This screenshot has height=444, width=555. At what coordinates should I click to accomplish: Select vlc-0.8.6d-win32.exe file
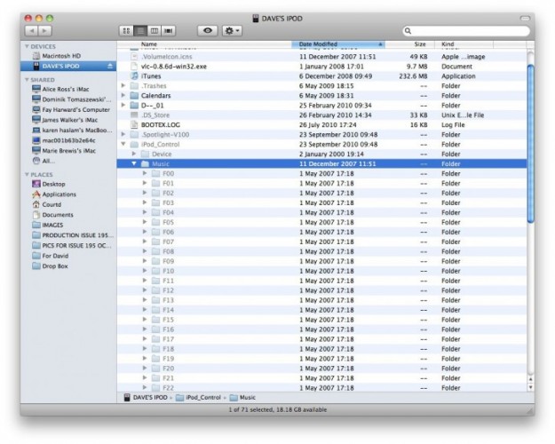tap(321, 67)
